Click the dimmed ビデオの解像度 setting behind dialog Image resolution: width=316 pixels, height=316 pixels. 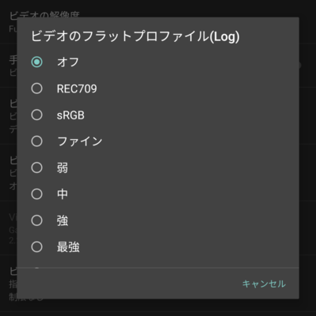pos(44,15)
